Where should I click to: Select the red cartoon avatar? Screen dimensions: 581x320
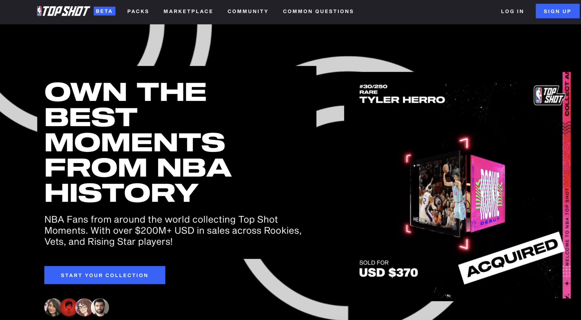pos(69,307)
